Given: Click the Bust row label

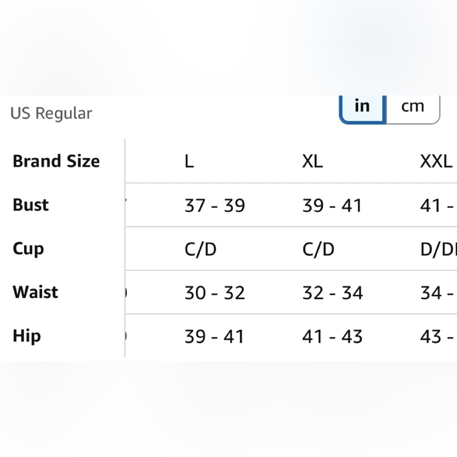Looking at the screenshot, I should click(31, 205).
